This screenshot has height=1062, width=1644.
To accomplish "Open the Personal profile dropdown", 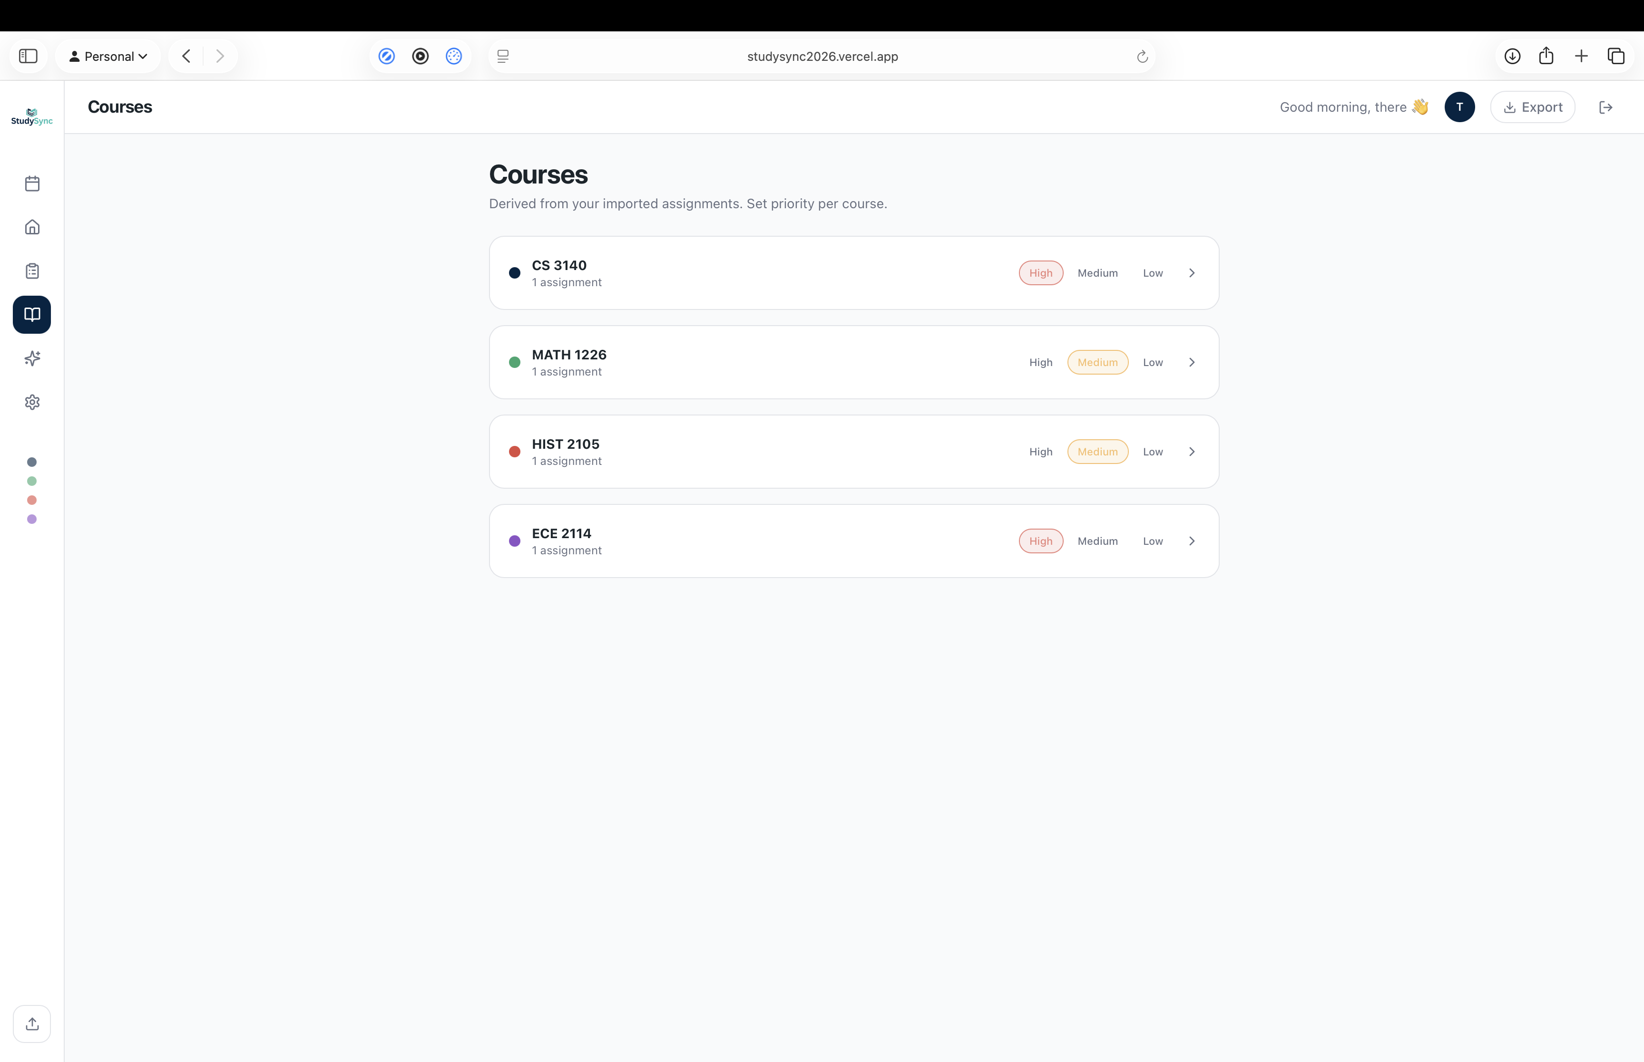I will click(108, 57).
